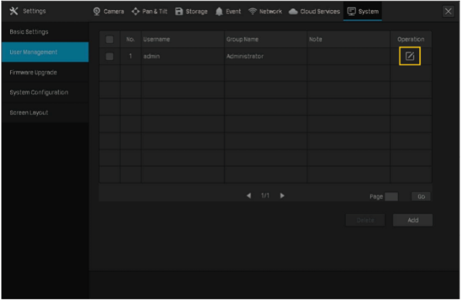Screen dimensions: 463x301
Task: Check the admin user row checkbox
Action: pyautogui.click(x=110, y=57)
